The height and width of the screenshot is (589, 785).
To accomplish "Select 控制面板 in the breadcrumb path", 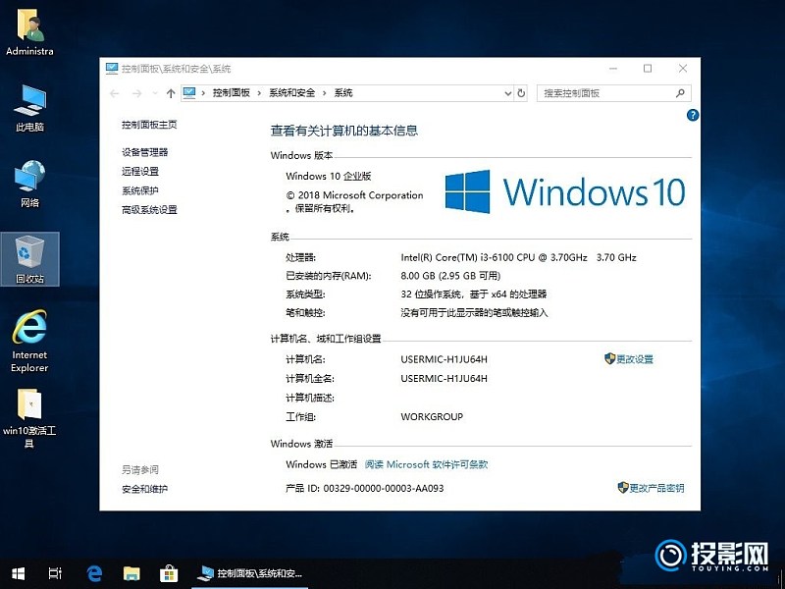I will click(232, 93).
